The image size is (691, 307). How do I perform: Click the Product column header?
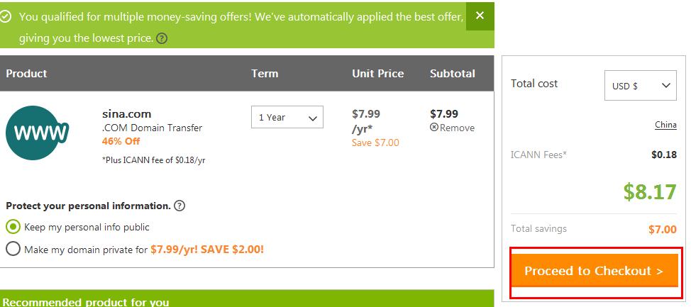pos(26,74)
